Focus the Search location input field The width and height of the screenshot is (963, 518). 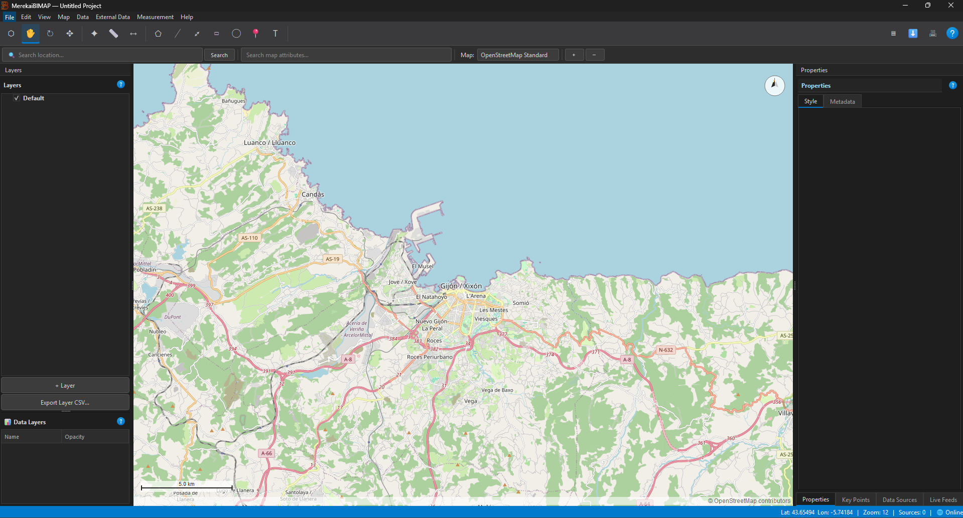point(102,55)
